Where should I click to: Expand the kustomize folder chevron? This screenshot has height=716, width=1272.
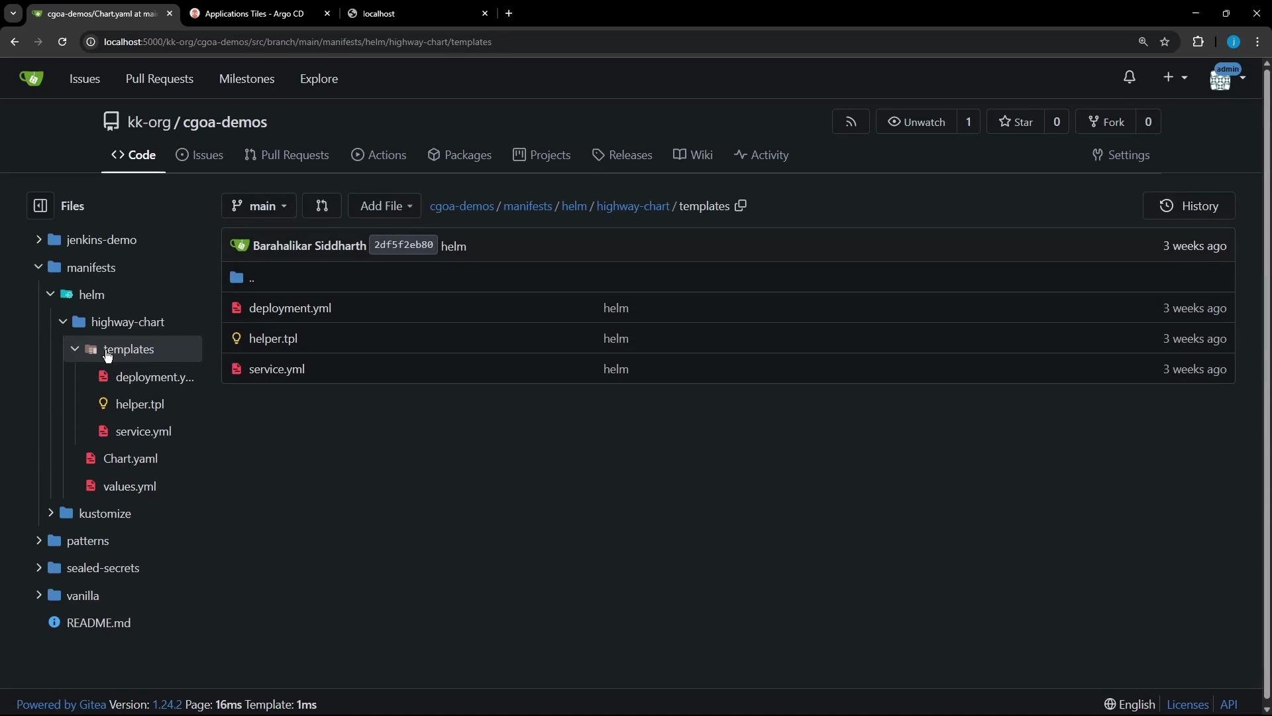[50, 512]
